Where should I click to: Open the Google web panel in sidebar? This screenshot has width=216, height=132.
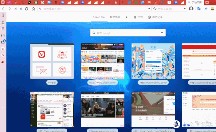(x=3, y=55)
